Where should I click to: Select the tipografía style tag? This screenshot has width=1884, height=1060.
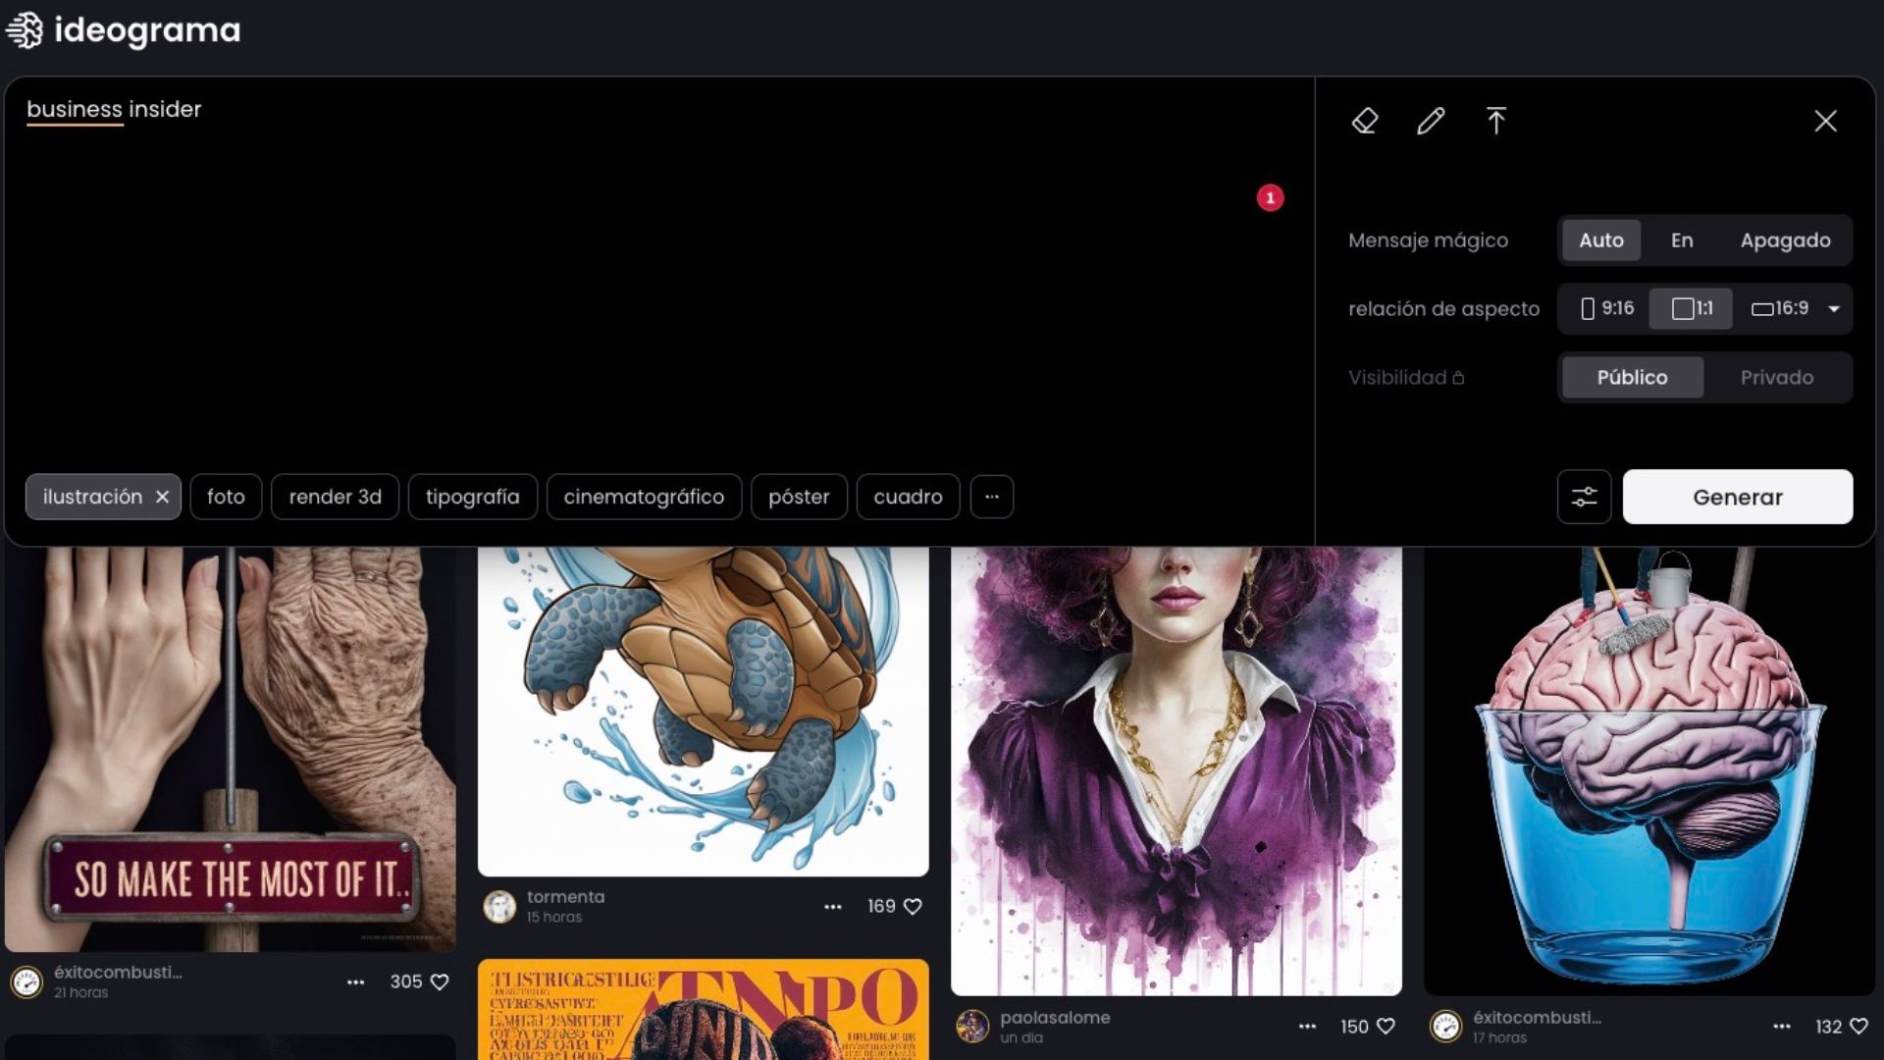[x=472, y=497]
